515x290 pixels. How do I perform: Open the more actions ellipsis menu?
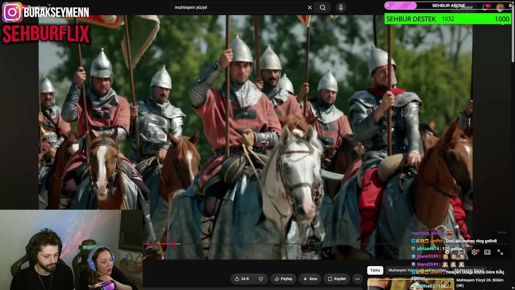[357, 279]
